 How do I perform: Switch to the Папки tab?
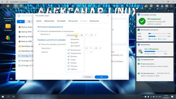pyautogui.click(x=39, y=21)
